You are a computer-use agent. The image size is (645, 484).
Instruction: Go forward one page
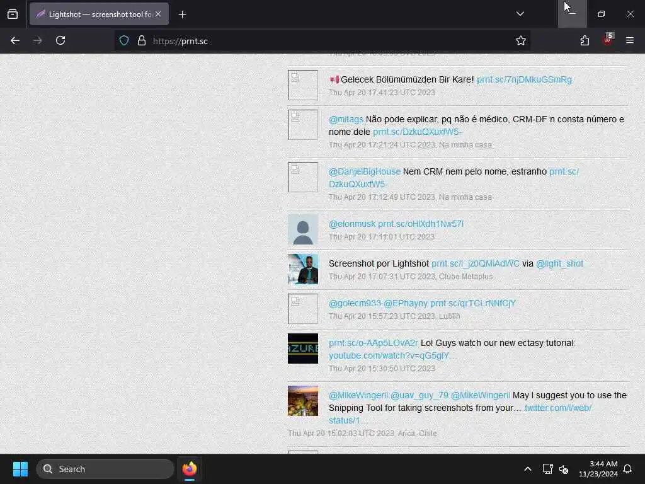[37, 40]
